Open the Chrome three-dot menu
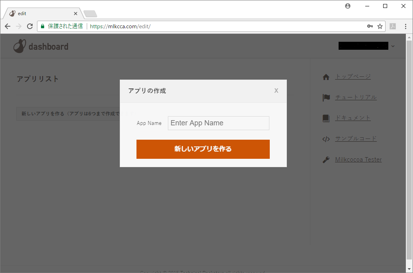 pyautogui.click(x=405, y=26)
